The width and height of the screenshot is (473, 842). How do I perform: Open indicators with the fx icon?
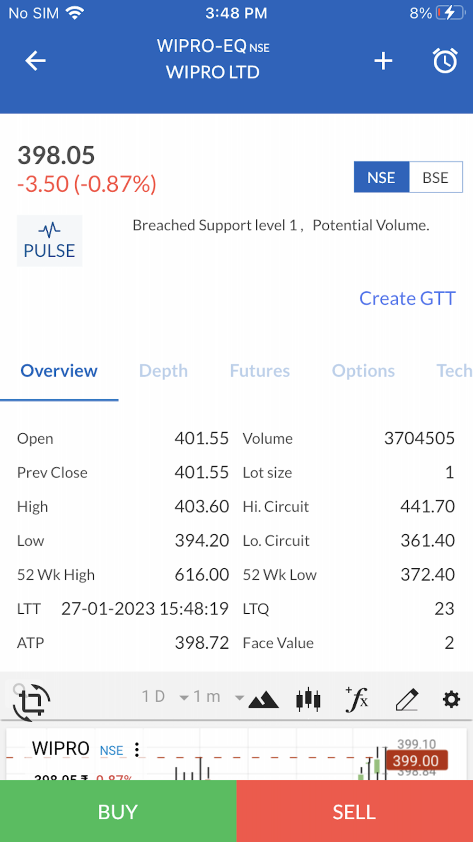(x=357, y=699)
